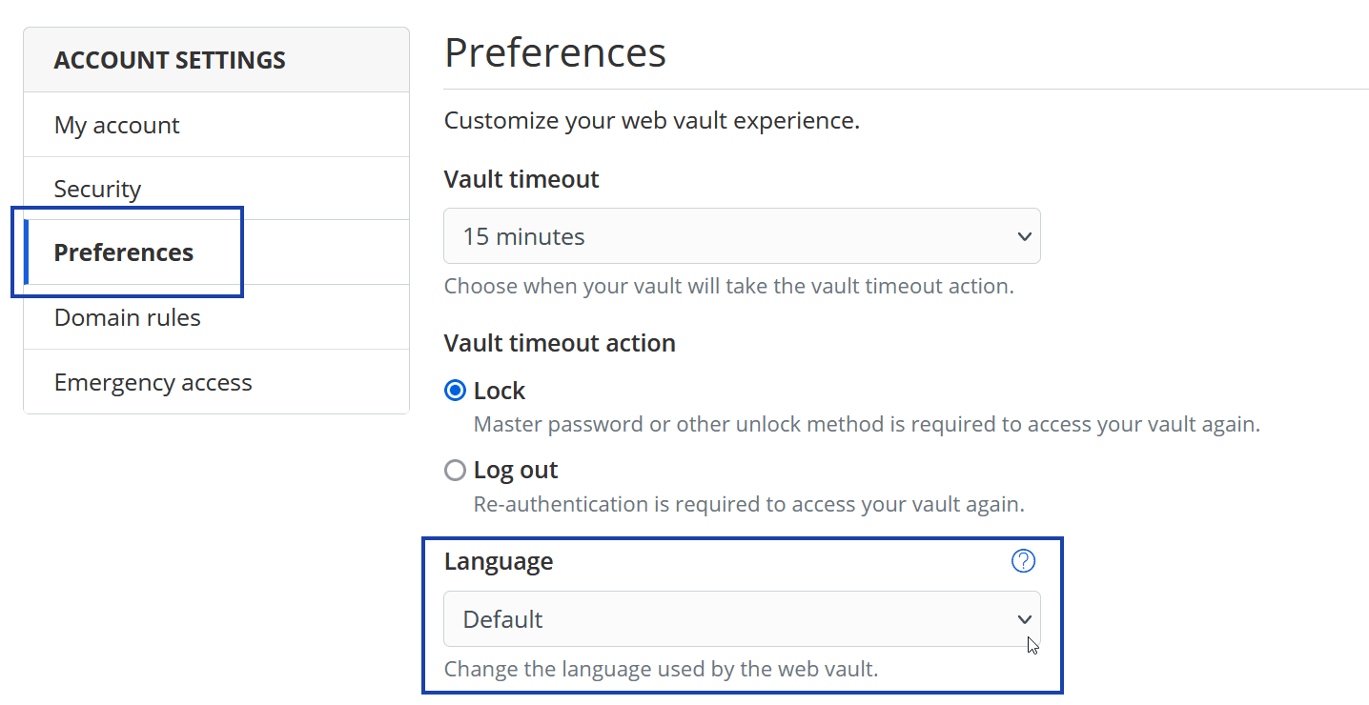1369x705 pixels.
Task: Click the Lock option's master password description
Action: 867,424
